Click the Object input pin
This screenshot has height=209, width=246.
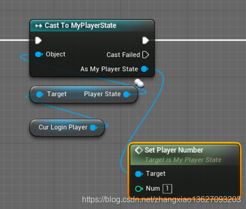pos(39,54)
